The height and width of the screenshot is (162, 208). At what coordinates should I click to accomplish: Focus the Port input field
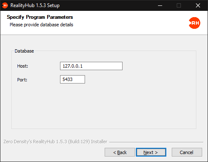[x=73, y=79]
